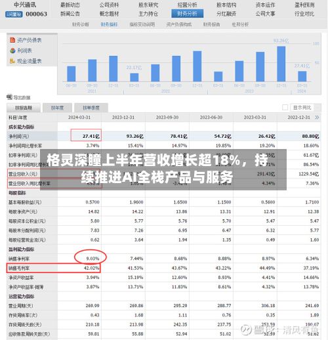Select the 每股净资产(元) row label
328x340 pixels.
coord(23,211)
